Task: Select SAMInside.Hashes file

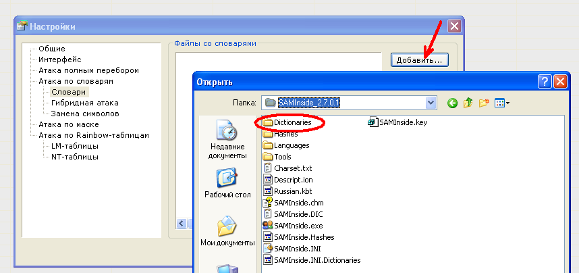Action: coord(299,237)
